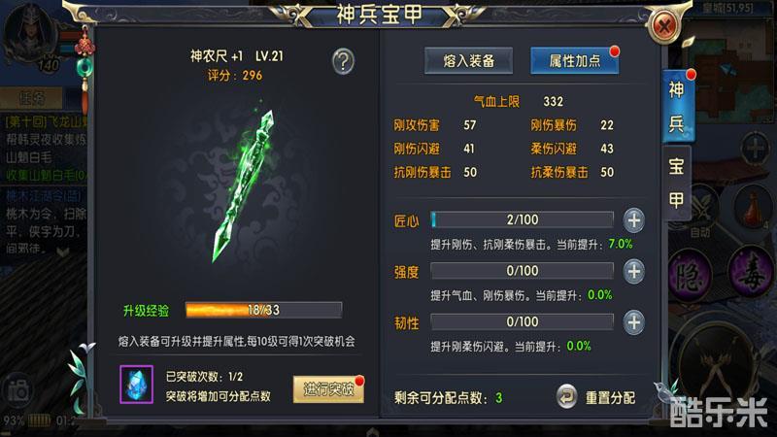777x437 pixels.
Task: Click the 进行突破 button
Action: point(328,389)
